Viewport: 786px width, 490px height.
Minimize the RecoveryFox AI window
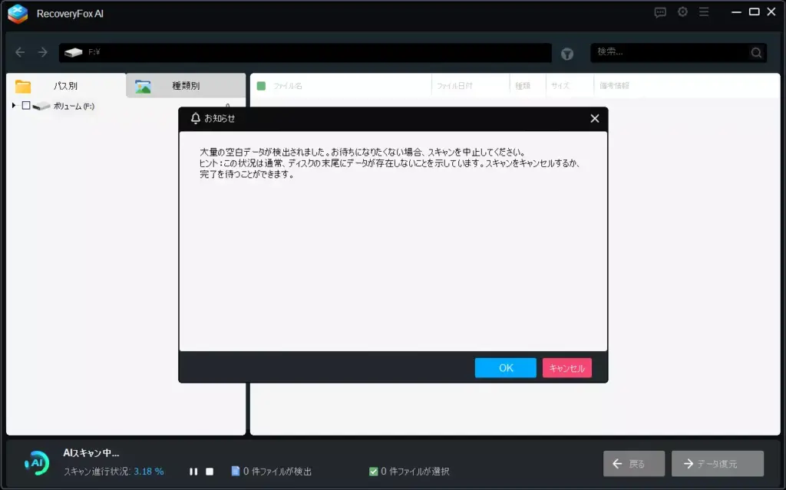coord(736,12)
